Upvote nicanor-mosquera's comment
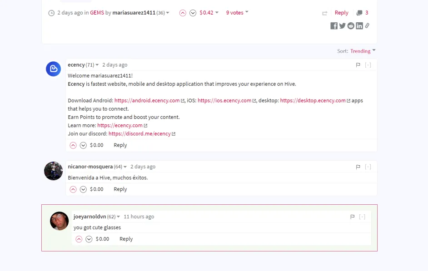Screen dimensions: 428x271 click(73, 189)
